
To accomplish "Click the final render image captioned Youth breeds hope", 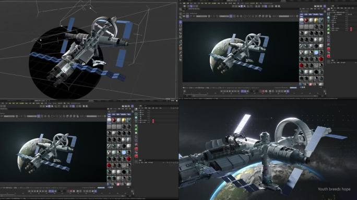I will pos(268,150).
